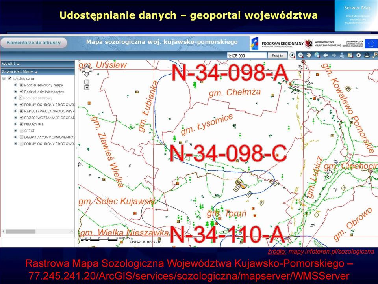The image size is (378, 284).
Task: Click the layer panel horizontal scrollbar thumb
Action: (x=21, y=232)
